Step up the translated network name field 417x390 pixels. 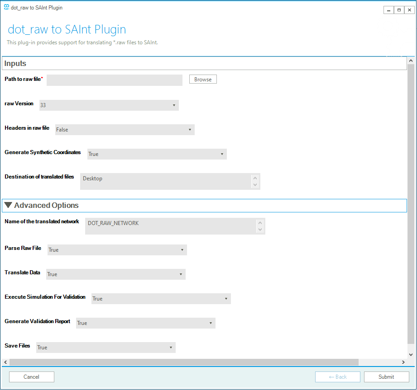point(260,223)
